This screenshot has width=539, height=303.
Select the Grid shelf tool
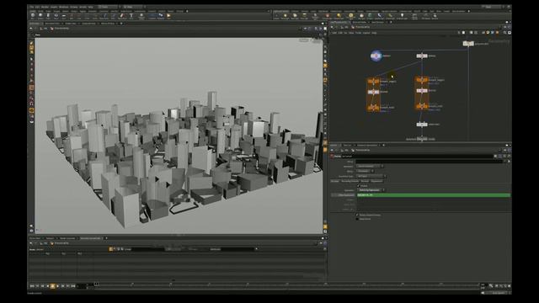coord(64,16)
